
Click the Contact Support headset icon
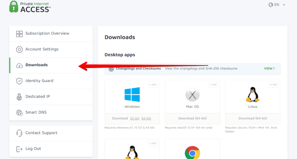pos(19,133)
